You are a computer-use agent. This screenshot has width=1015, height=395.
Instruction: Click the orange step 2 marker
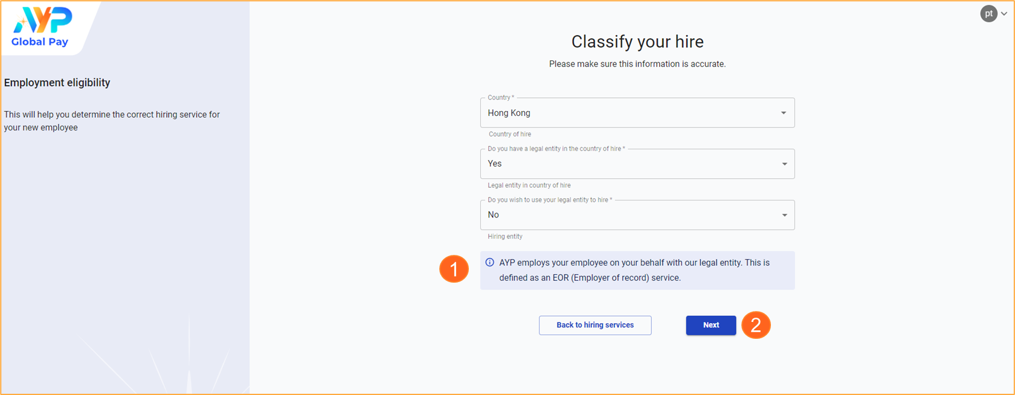pos(756,325)
